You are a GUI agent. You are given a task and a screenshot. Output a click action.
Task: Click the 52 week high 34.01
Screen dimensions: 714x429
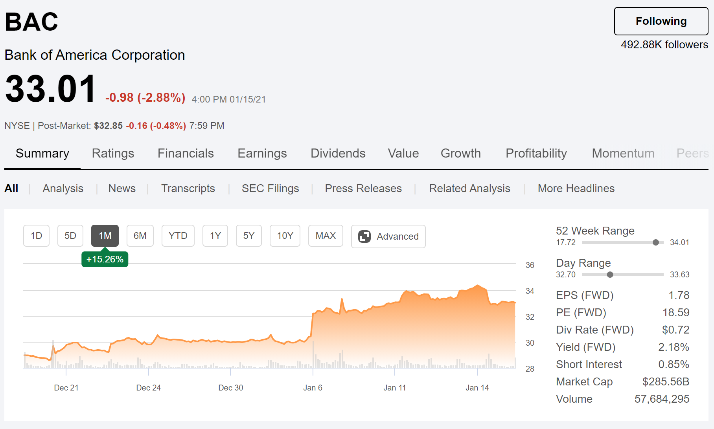(x=679, y=242)
